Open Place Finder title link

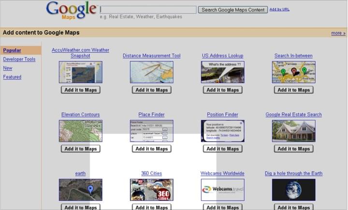(x=152, y=115)
